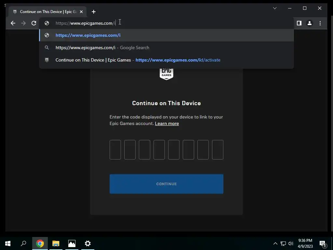Click the forward navigation arrow
Screen dimensions: 333x250
[x=23, y=23]
